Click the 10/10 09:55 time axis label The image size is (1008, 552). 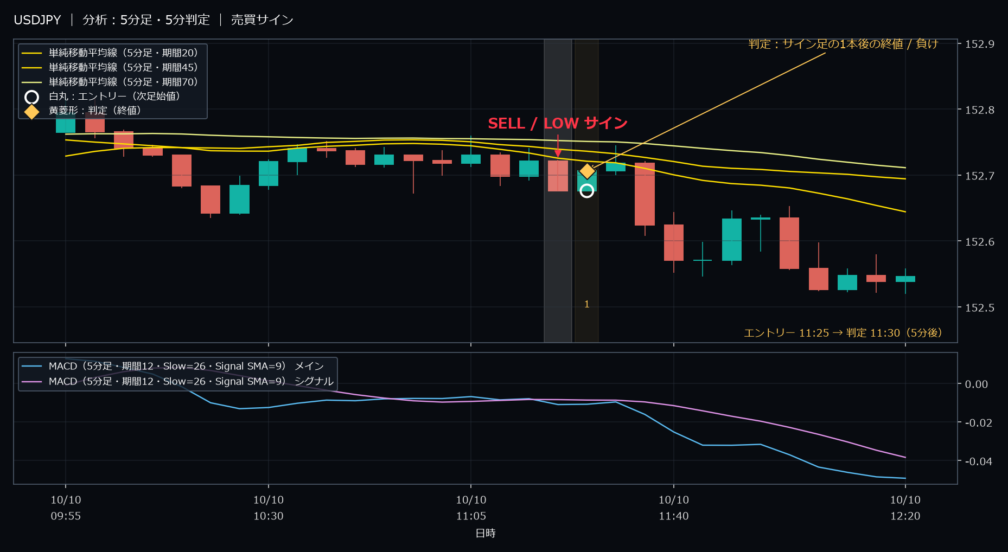coord(66,508)
